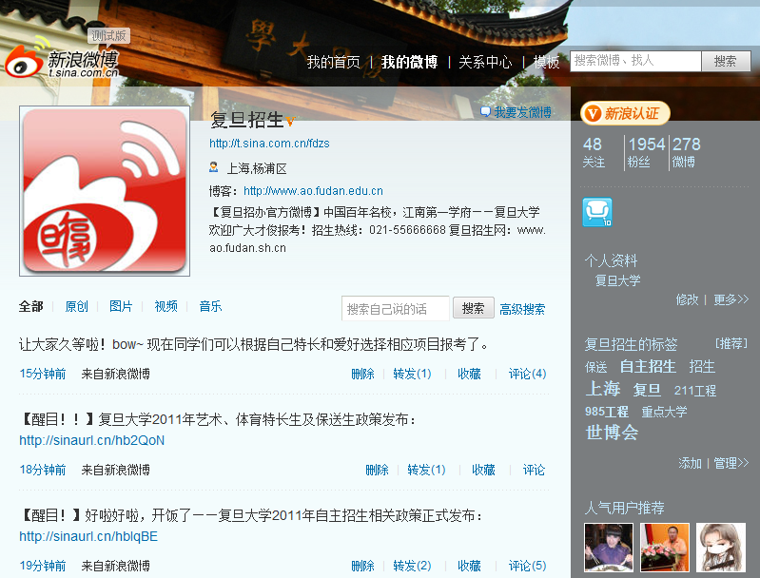Open 高级搜索 advanced search options
The image size is (760, 578).
coord(522,309)
